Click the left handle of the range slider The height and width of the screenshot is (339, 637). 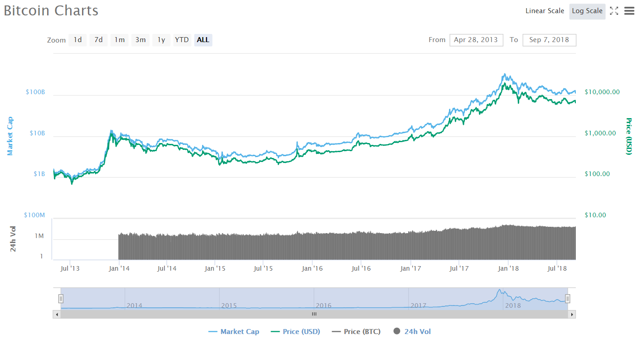61,298
